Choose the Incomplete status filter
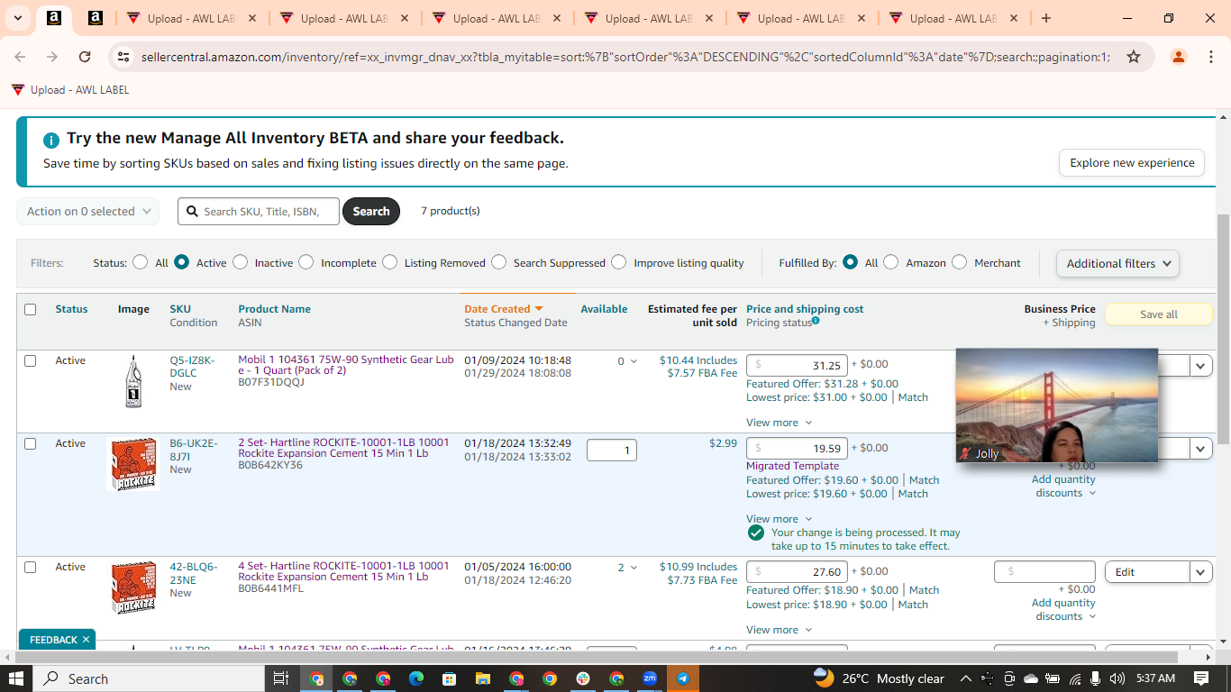 pos(306,262)
